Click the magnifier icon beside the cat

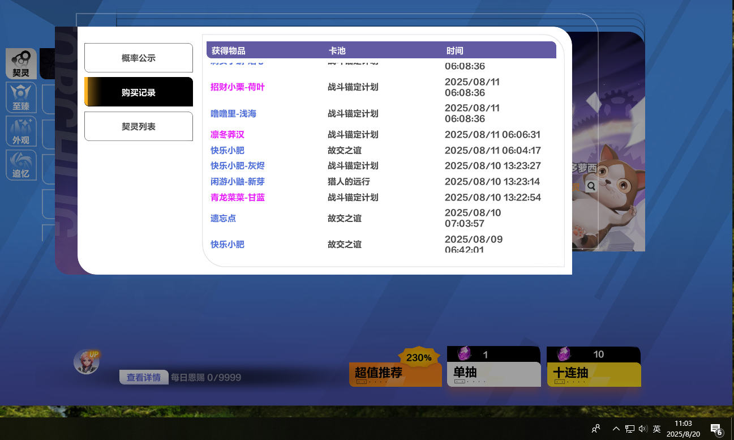591,186
